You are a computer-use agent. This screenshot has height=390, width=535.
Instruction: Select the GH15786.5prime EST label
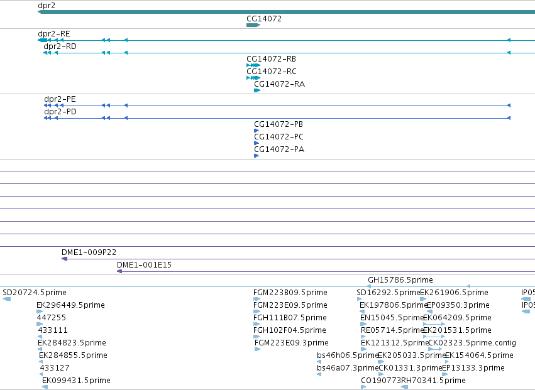(400, 280)
